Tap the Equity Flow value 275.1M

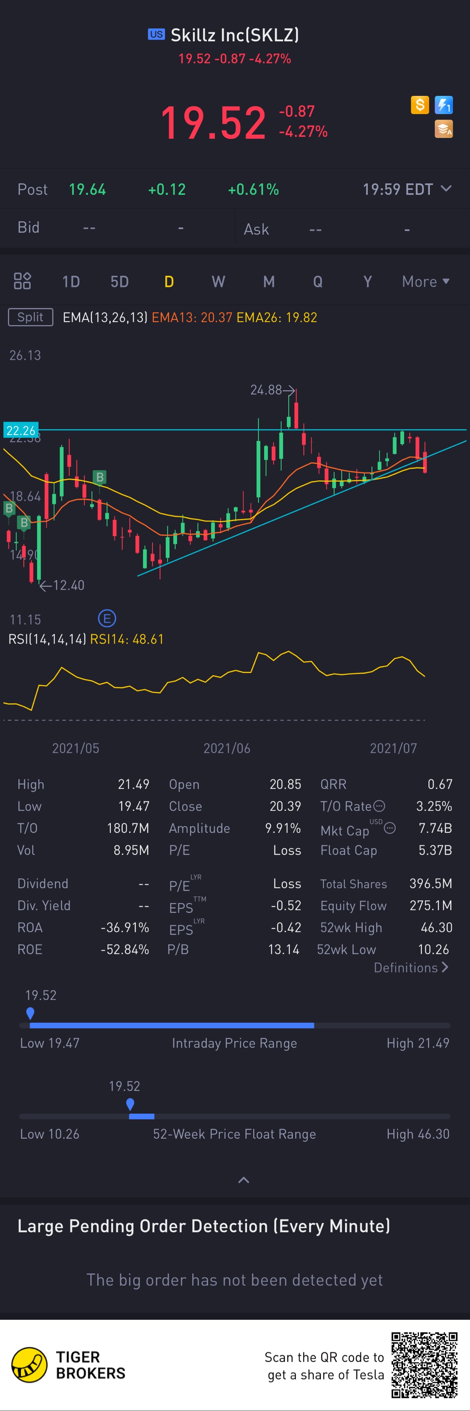coord(431,905)
